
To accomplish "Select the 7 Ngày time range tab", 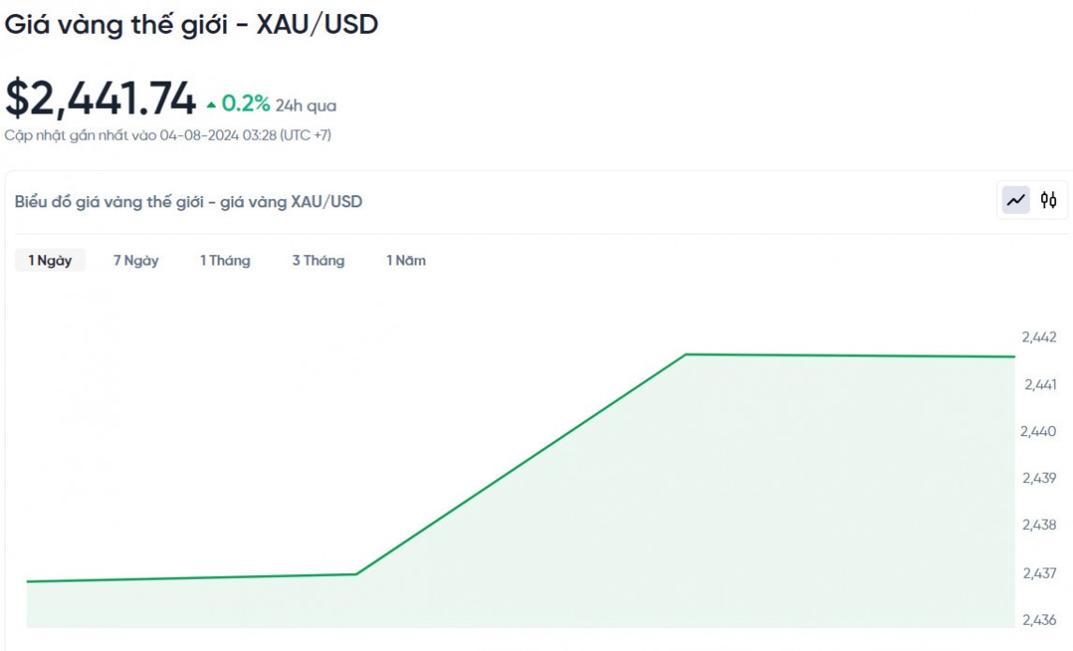I will [x=136, y=261].
